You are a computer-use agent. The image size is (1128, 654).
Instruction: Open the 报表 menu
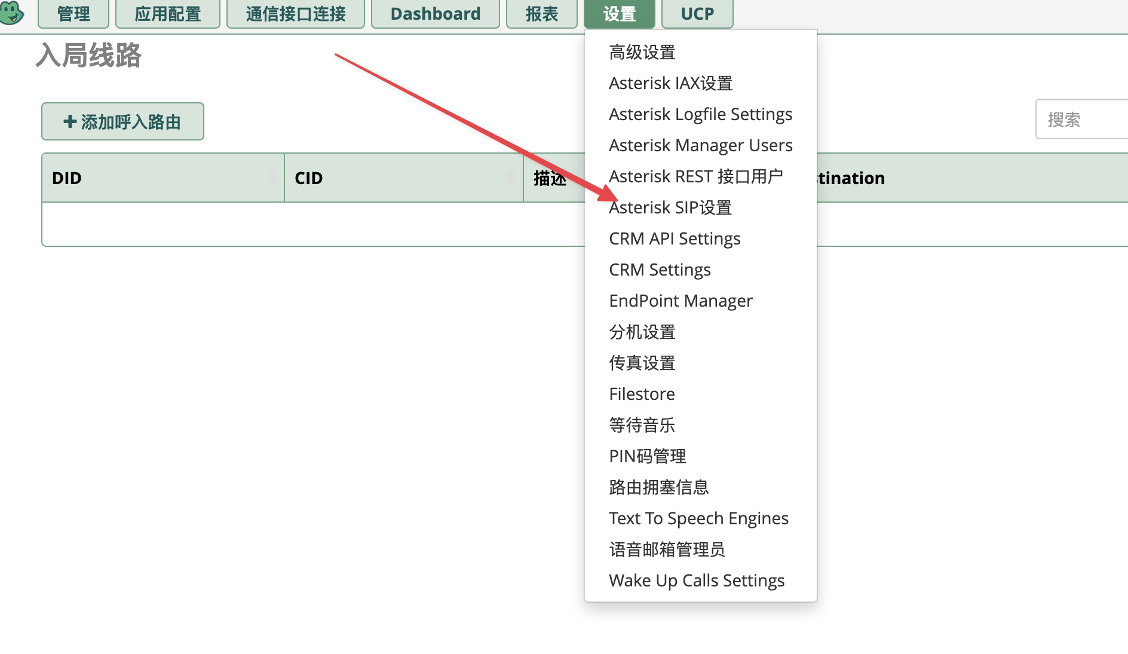(x=542, y=14)
